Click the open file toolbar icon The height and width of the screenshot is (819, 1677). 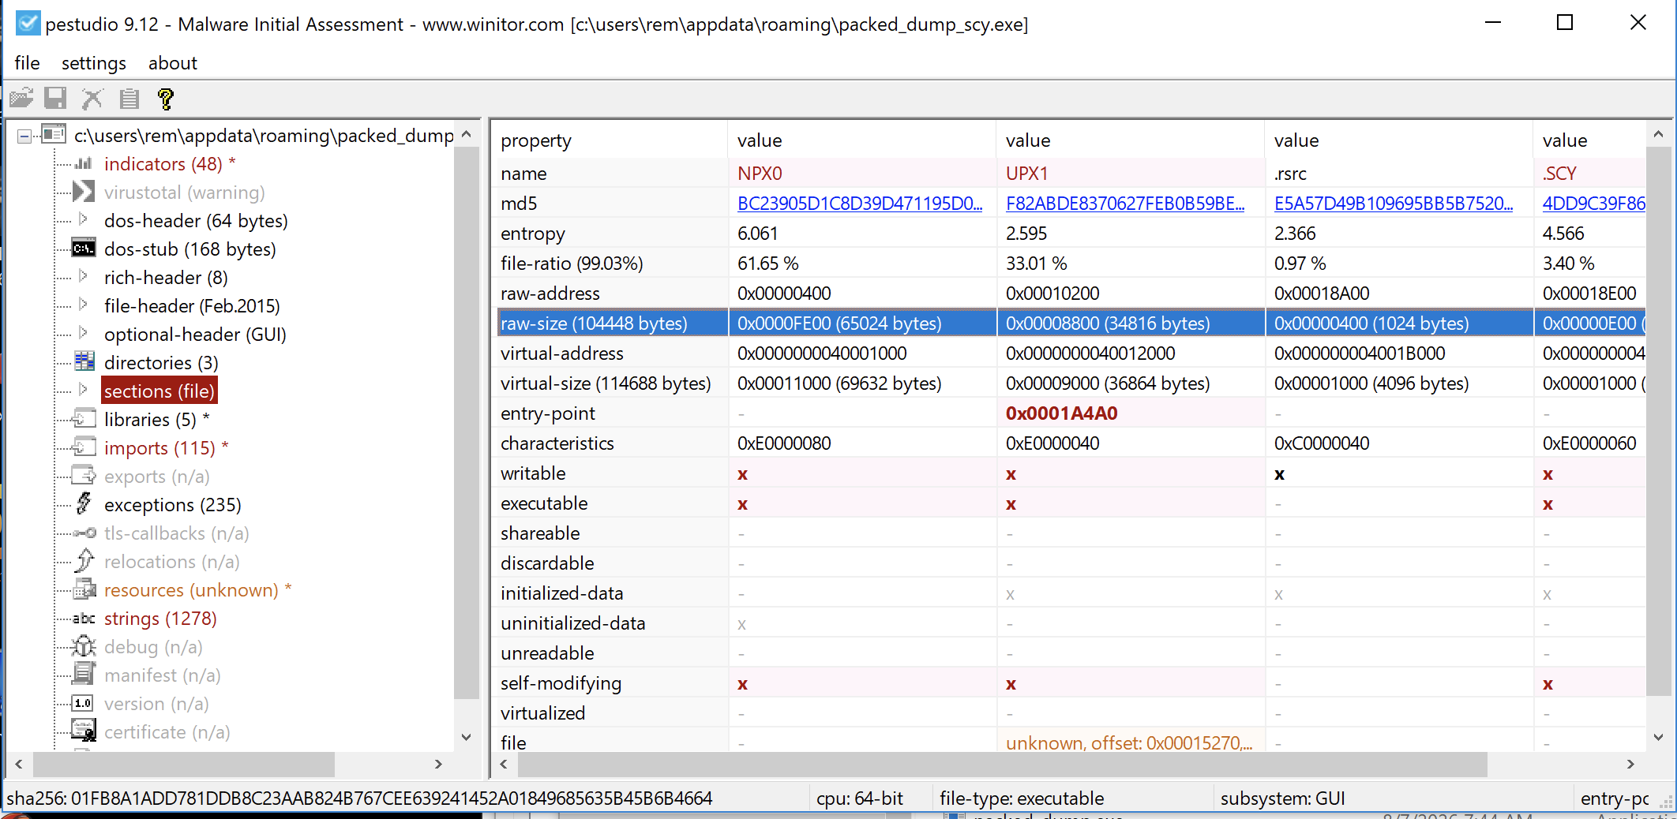click(x=21, y=99)
